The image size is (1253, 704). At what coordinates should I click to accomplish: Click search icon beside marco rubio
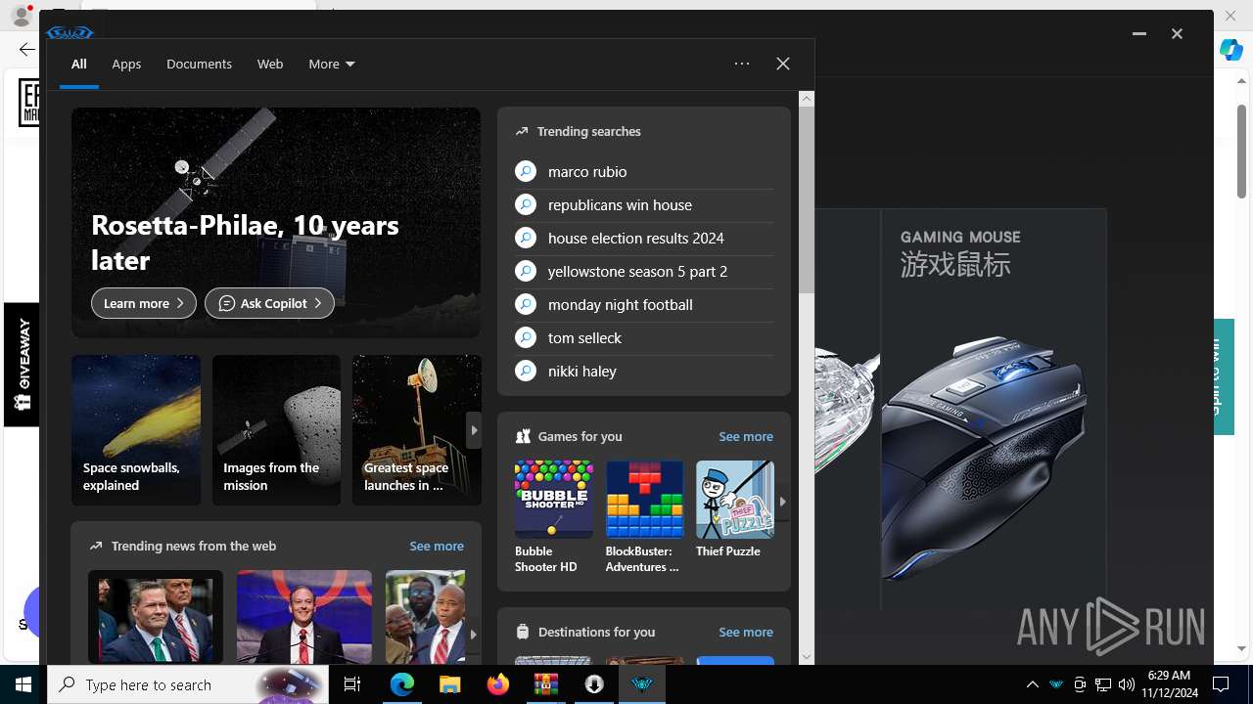(526, 171)
